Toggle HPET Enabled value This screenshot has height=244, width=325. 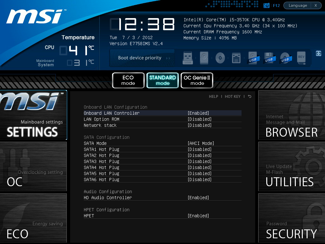[x=198, y=216]
